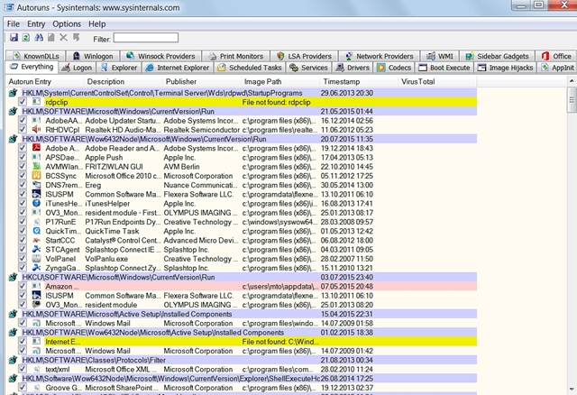Sort by Image Path column header
This screenshot has height=395, width=577.
tap(280, 82)
